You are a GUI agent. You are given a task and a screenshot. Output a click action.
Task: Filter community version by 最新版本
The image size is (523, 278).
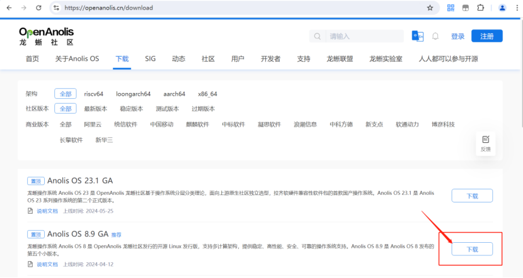point(96,109)
